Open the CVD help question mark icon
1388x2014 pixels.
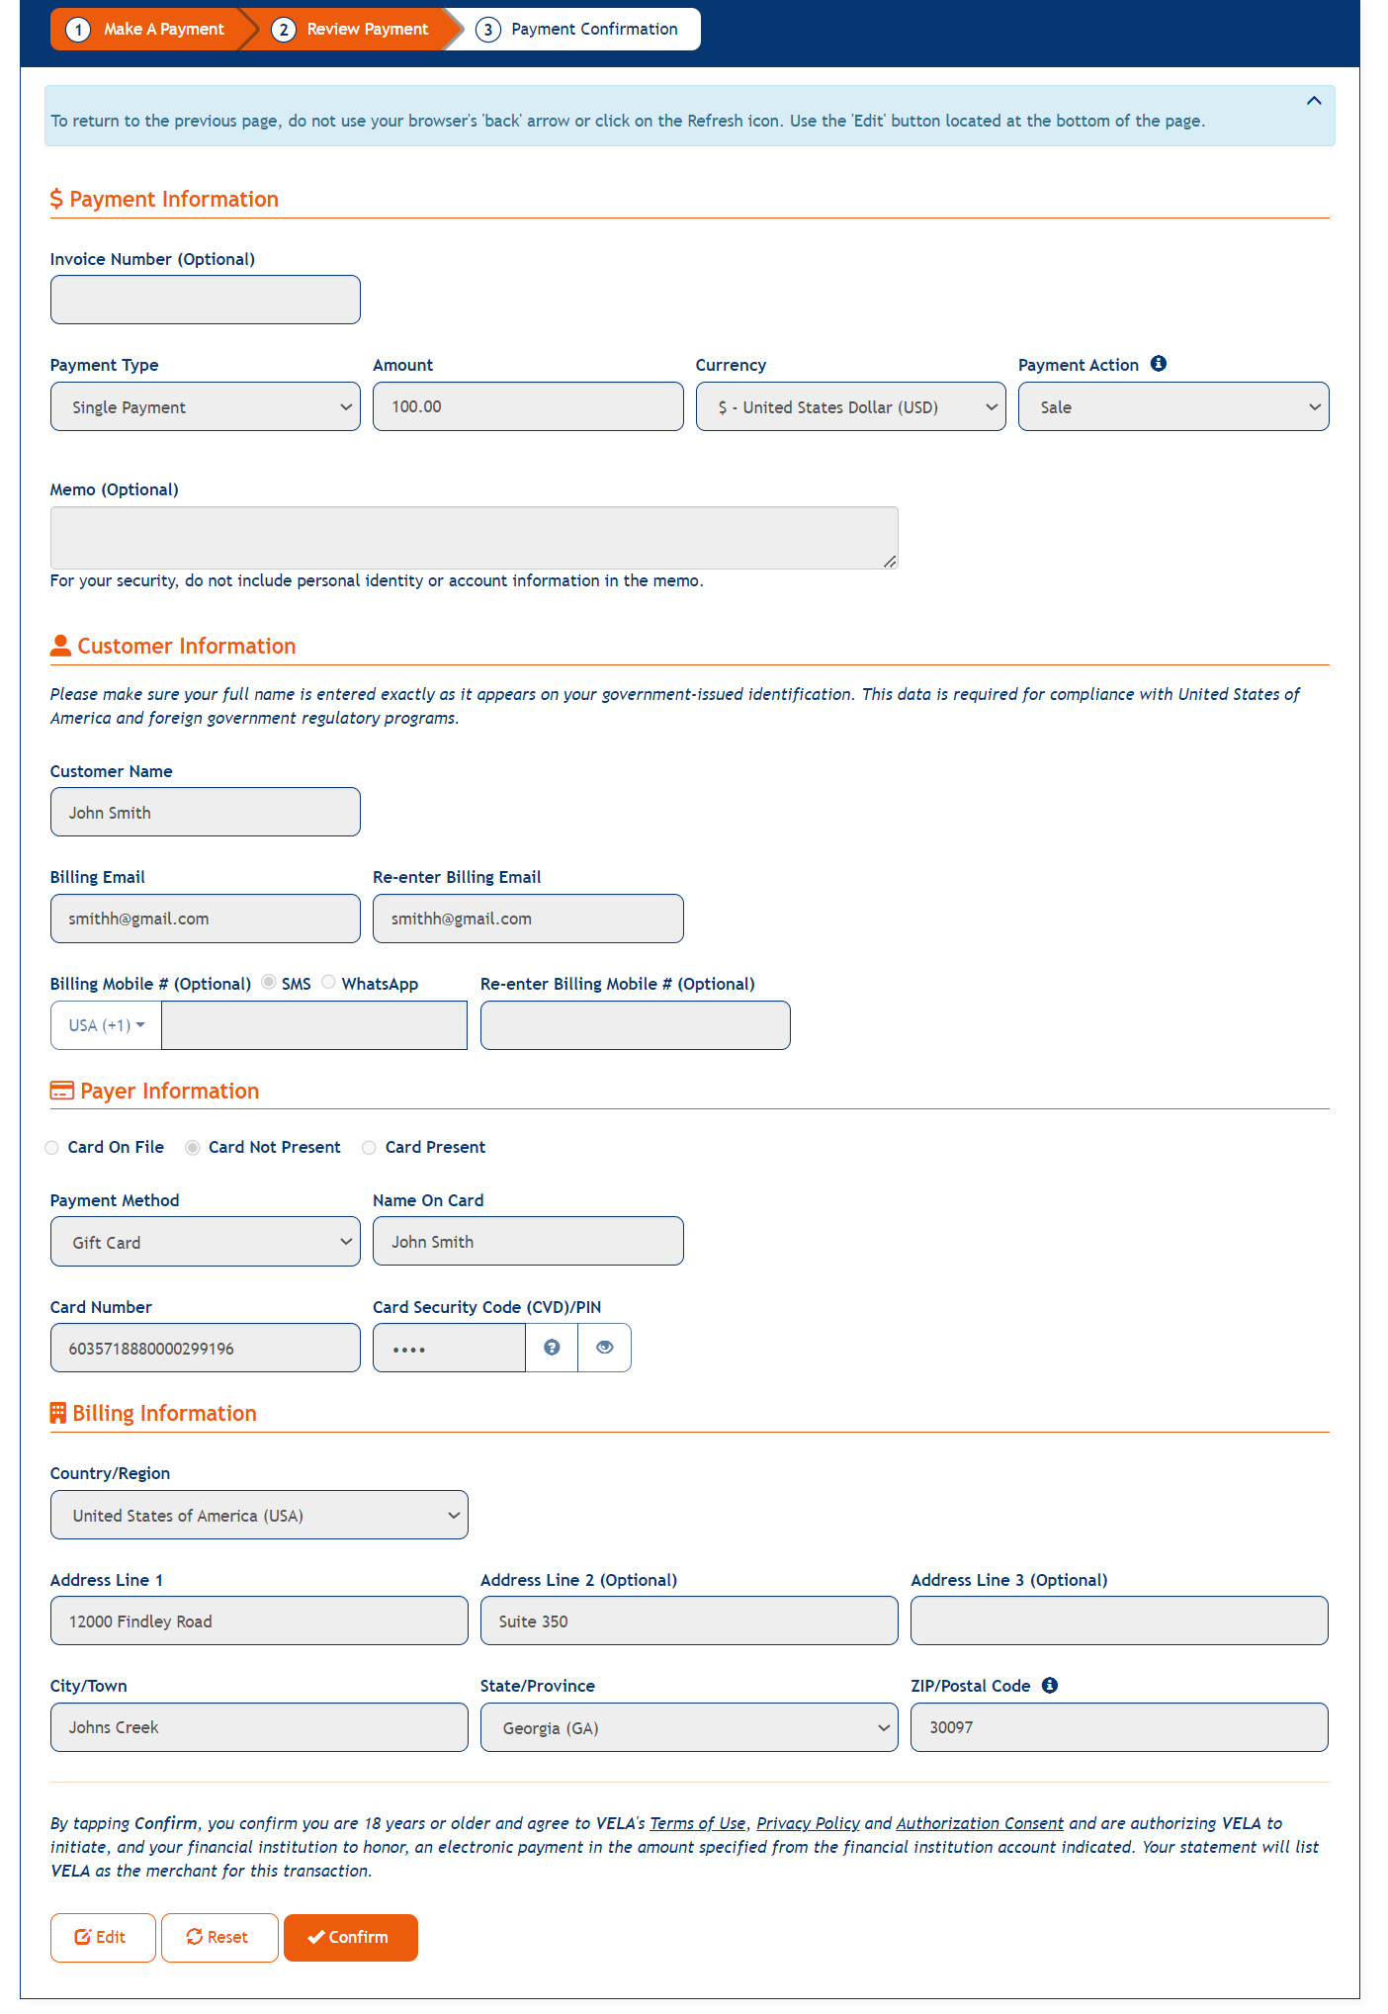551,1347
